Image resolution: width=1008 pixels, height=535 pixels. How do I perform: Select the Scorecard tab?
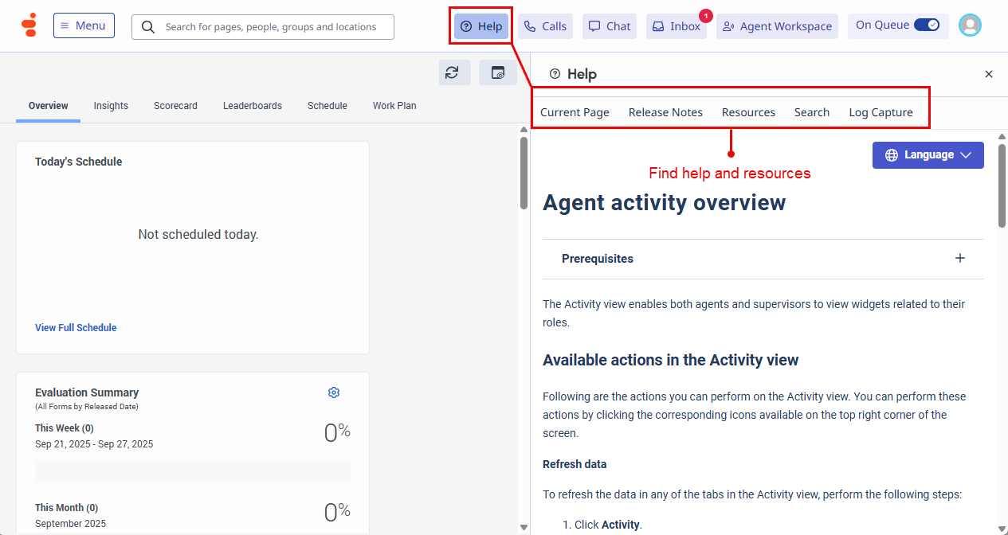point(175,105)
